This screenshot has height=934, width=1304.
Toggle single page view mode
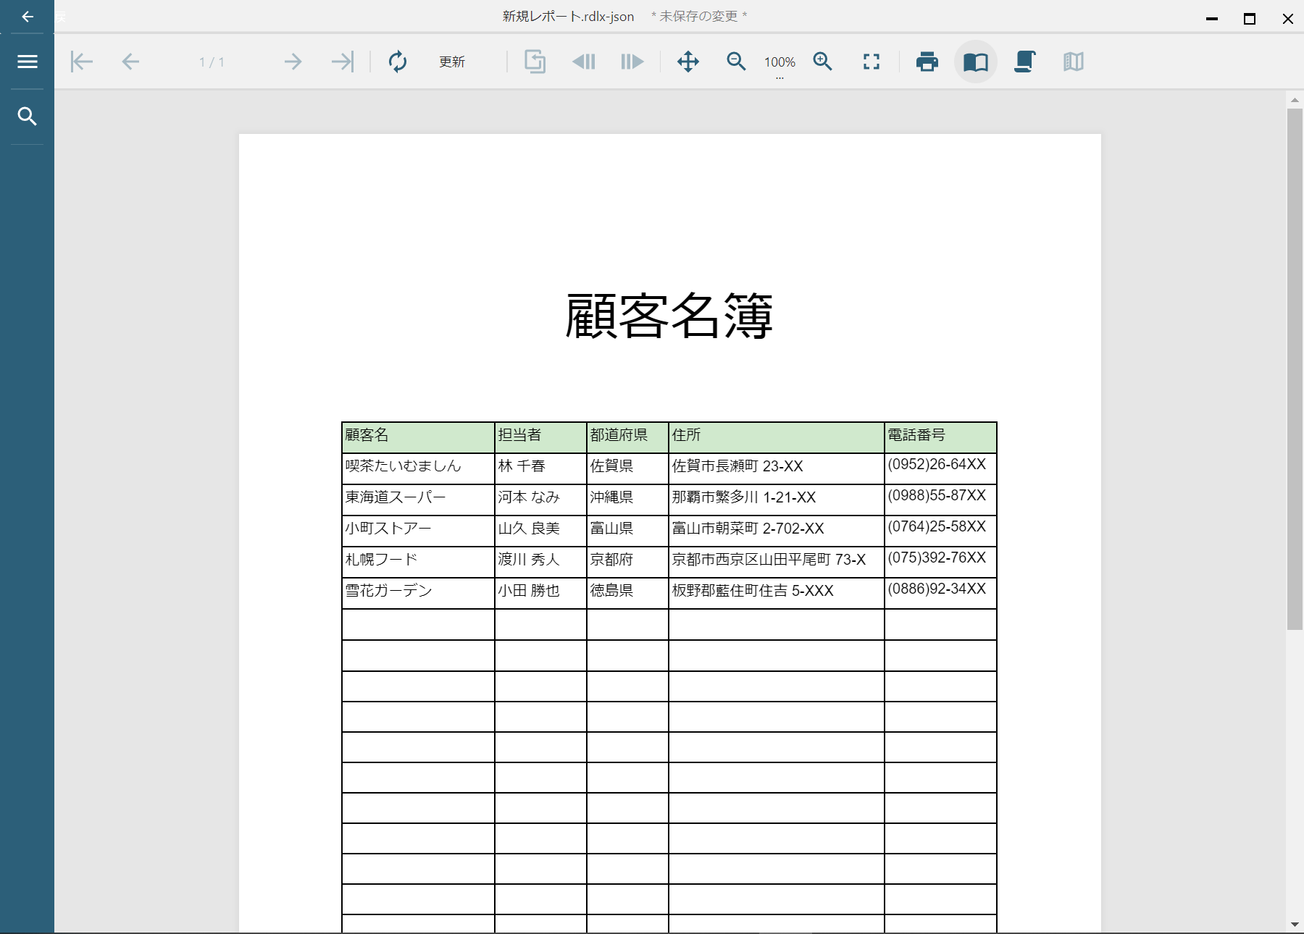[x=976, y=62]
